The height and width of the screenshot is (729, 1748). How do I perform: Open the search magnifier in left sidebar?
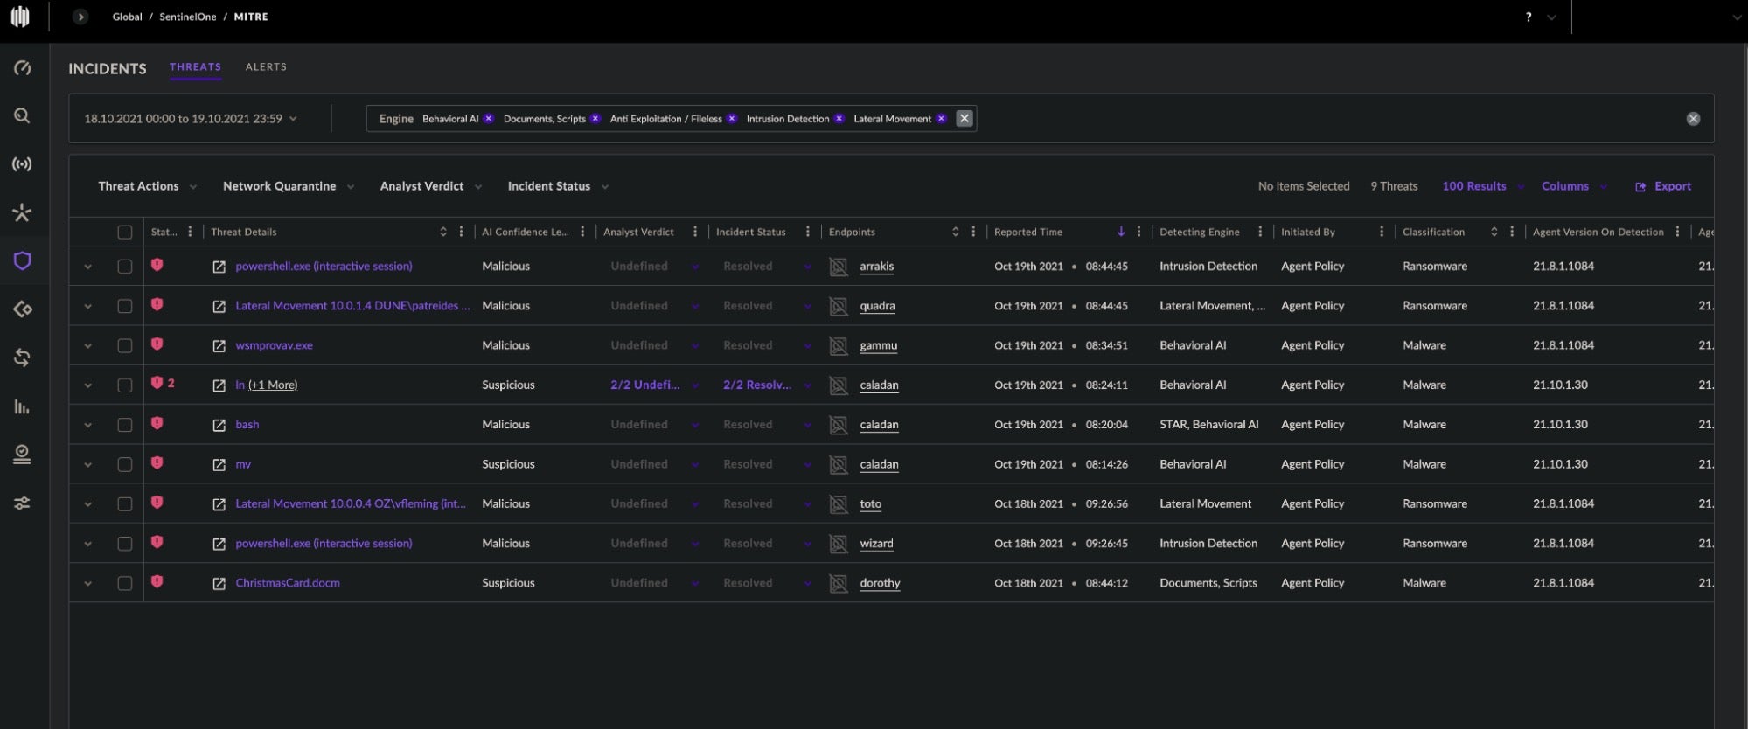point(22,116)
